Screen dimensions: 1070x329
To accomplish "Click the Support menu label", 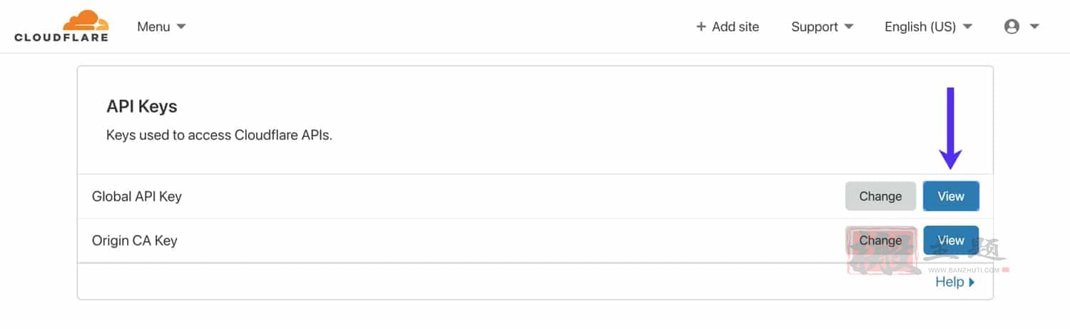I will pos(815,27).
